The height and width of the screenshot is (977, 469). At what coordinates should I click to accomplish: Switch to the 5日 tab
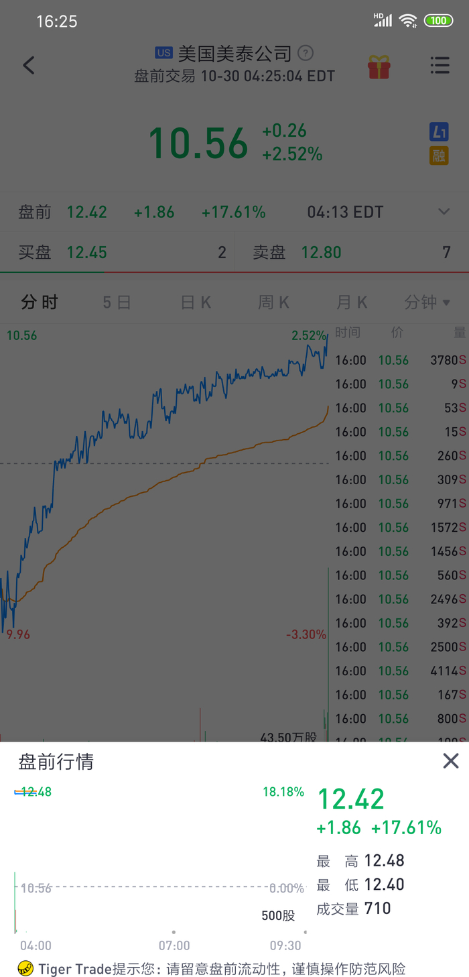[x=117, y=302]
